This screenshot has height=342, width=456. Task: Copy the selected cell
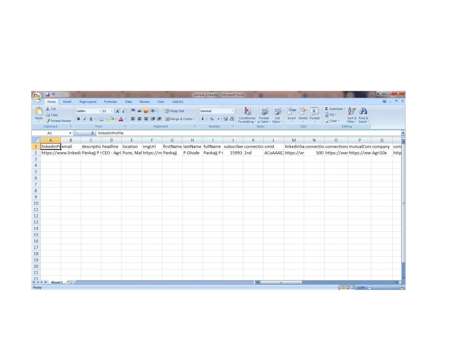coord(52,115)
